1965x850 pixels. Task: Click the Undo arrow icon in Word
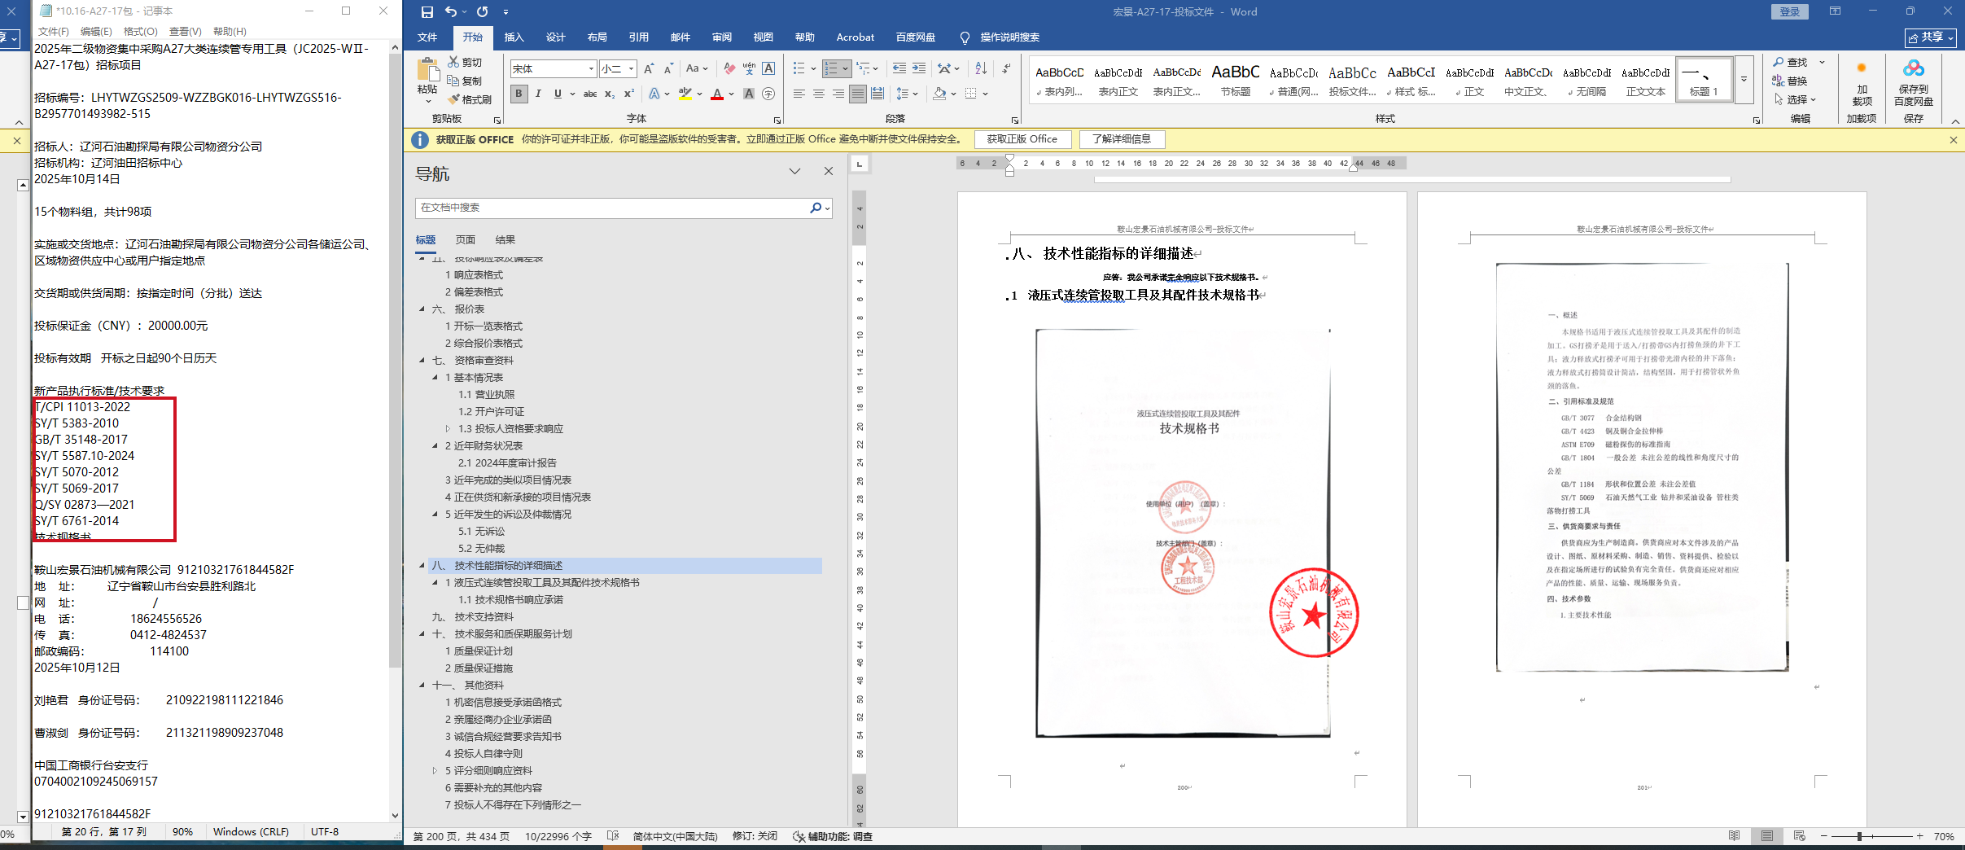pyautogui.click(x=452, y=12)
